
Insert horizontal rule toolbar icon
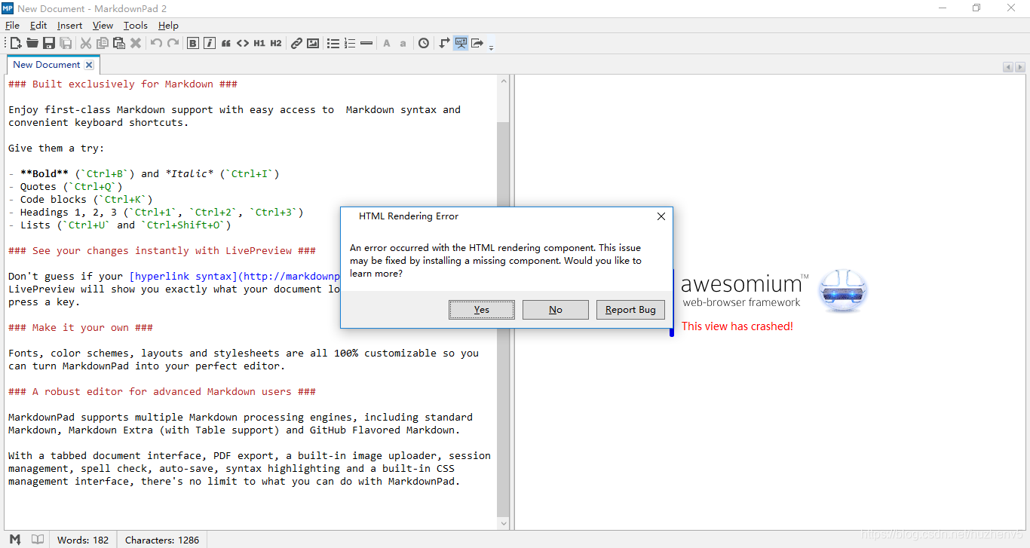coord(366,43)
